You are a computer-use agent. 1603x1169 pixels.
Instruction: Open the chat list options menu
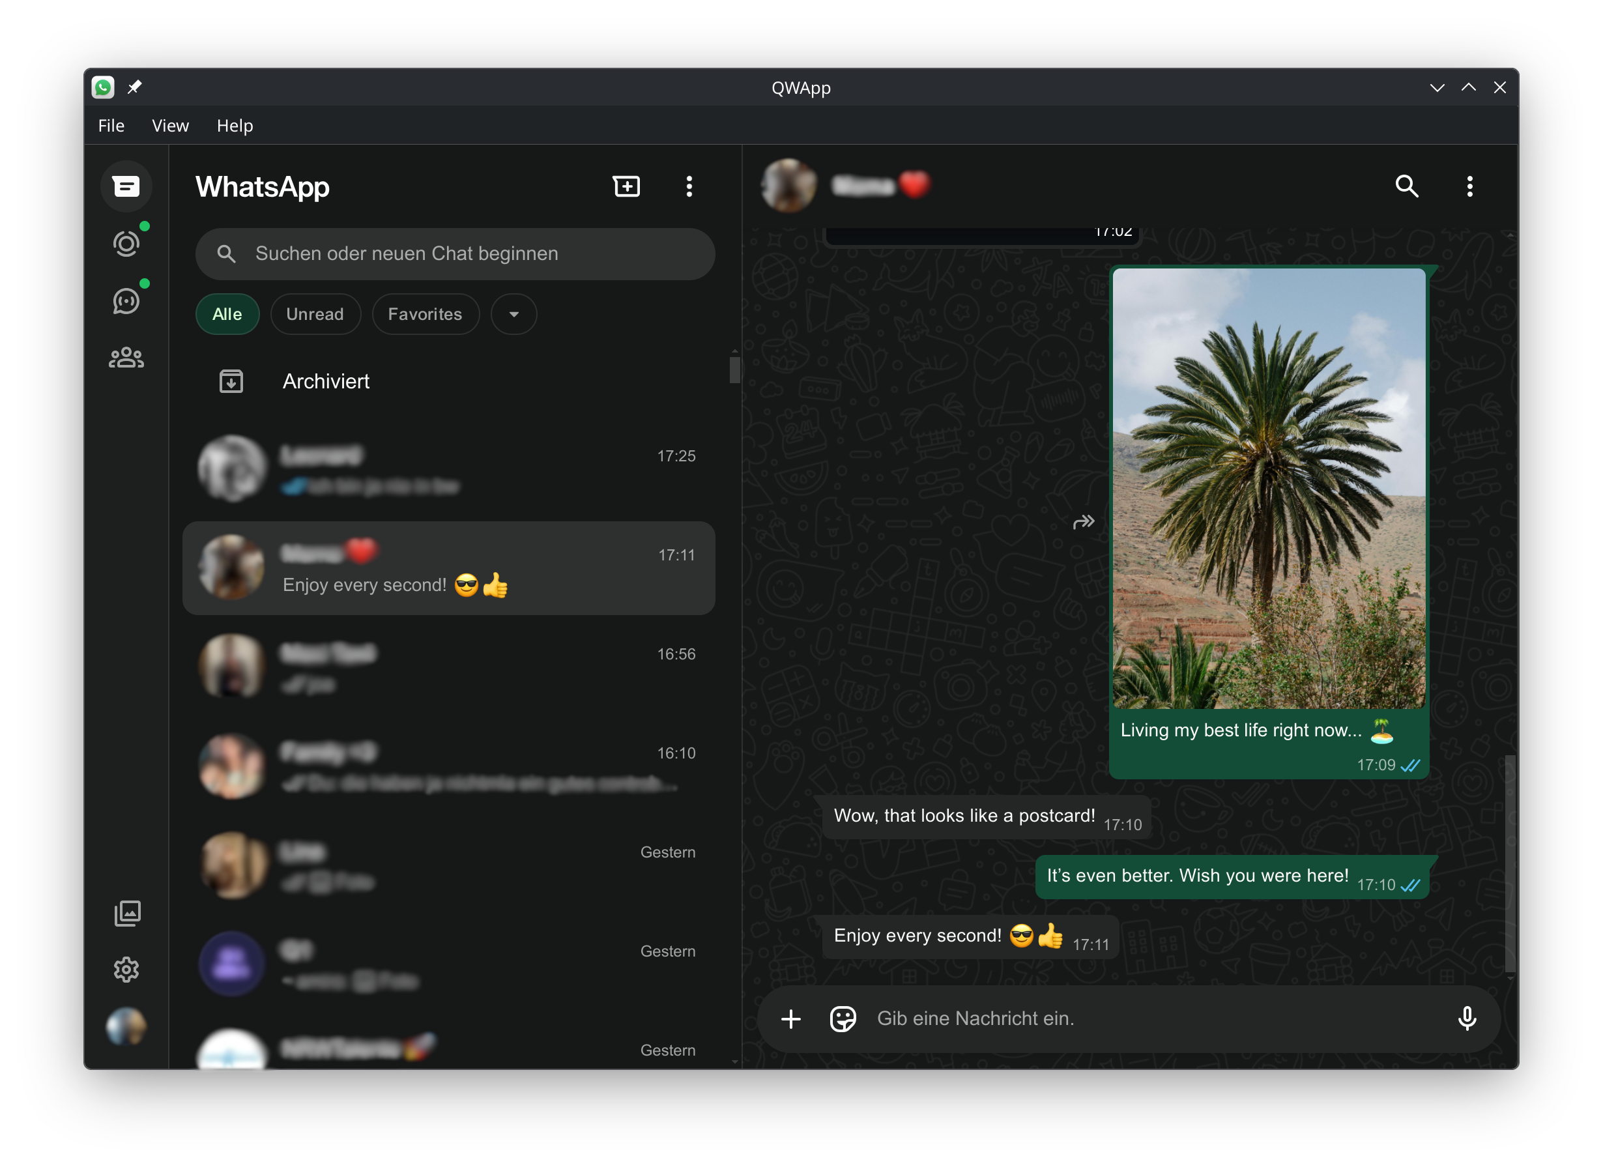coord(689,186)
